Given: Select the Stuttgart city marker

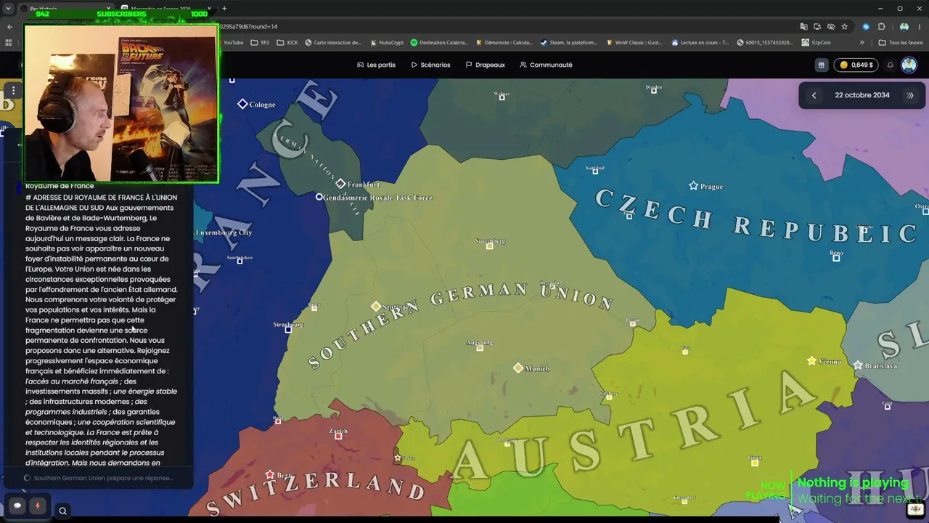Looking at the screenshot, I should click(x=375, y=307).
